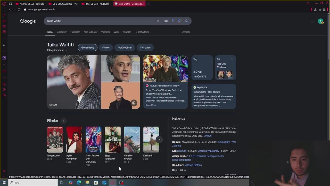
Task: Switch to the KAKAM GELDİ YouTube tab
Action: coord(30,4)
